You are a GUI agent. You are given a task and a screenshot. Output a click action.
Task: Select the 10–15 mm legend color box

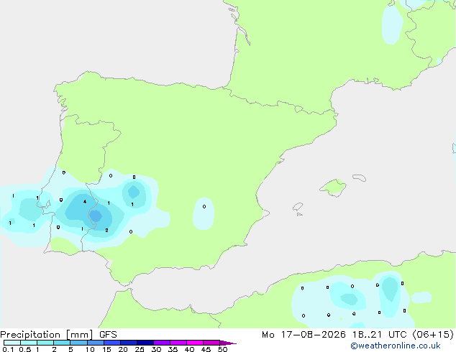[96, 343]
